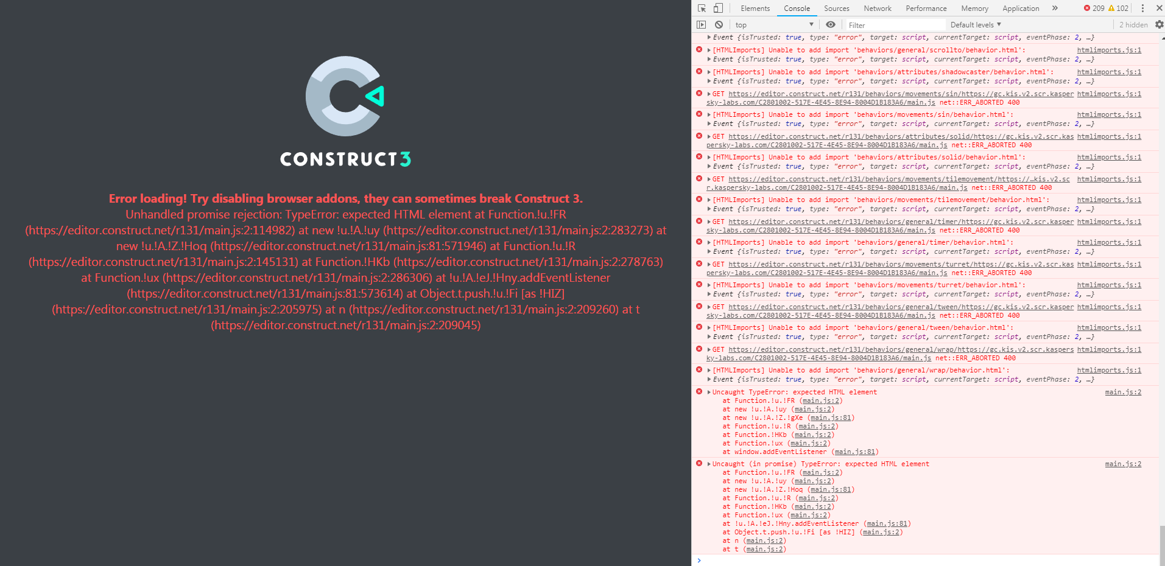Open the Sources tab
Screen dimensions: 1165x566
pos(836,8)
